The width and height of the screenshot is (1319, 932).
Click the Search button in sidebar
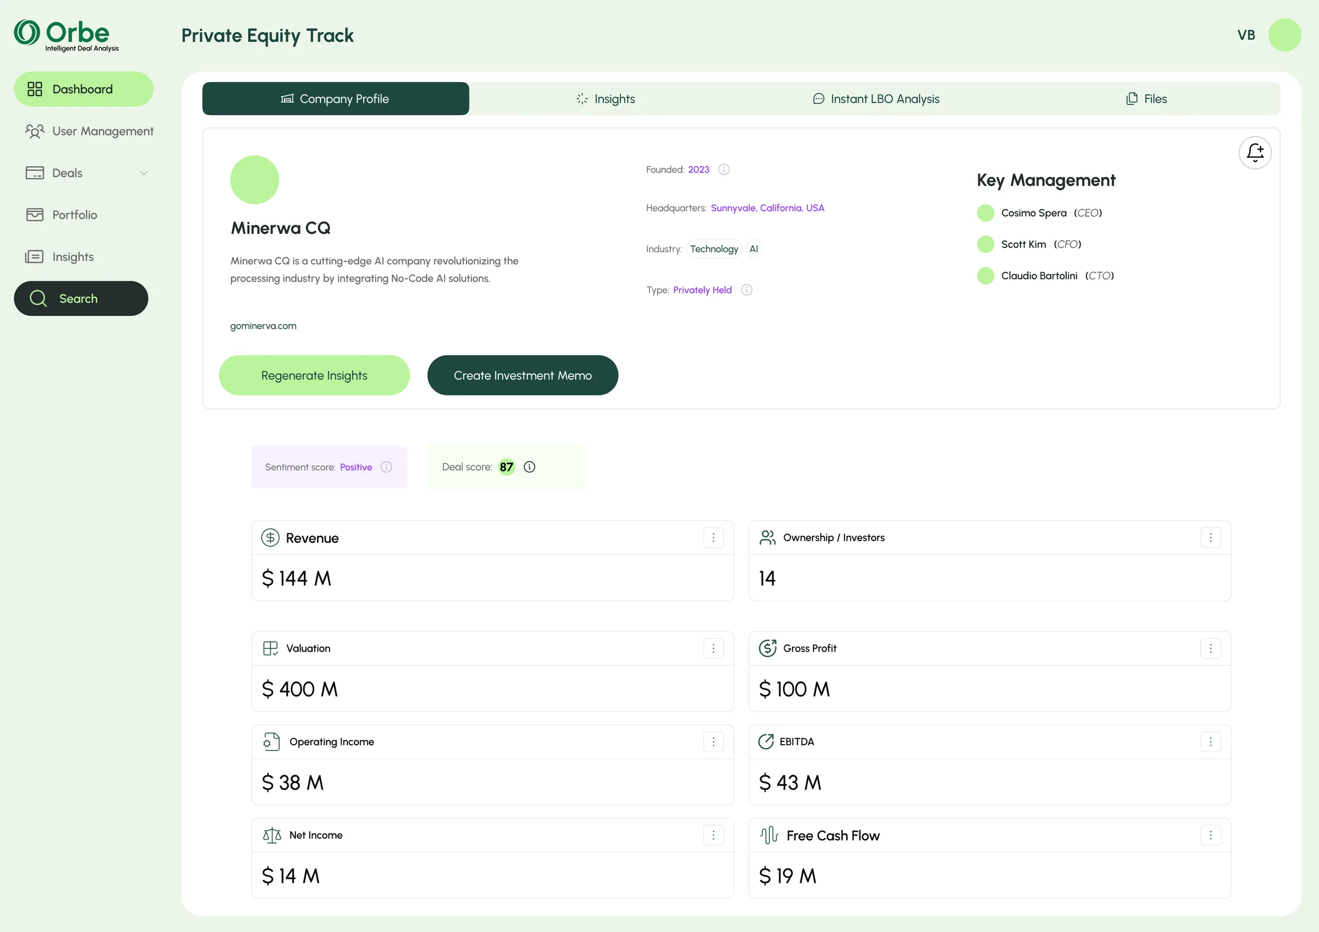[x=81, y=298]
